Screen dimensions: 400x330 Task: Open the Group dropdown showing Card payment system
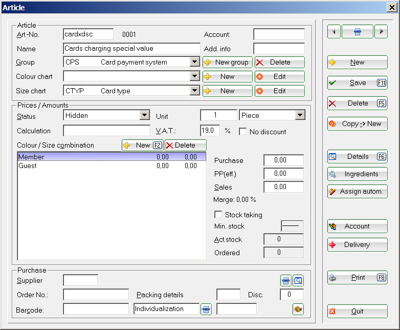(x=194, y=62)
